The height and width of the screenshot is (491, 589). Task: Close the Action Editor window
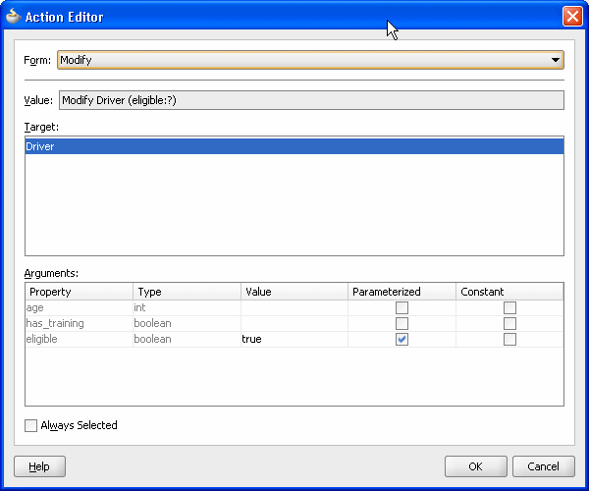point(572,17)
